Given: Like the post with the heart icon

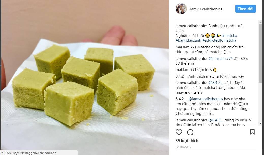Looking at the screenshot, I should (179, 132).
